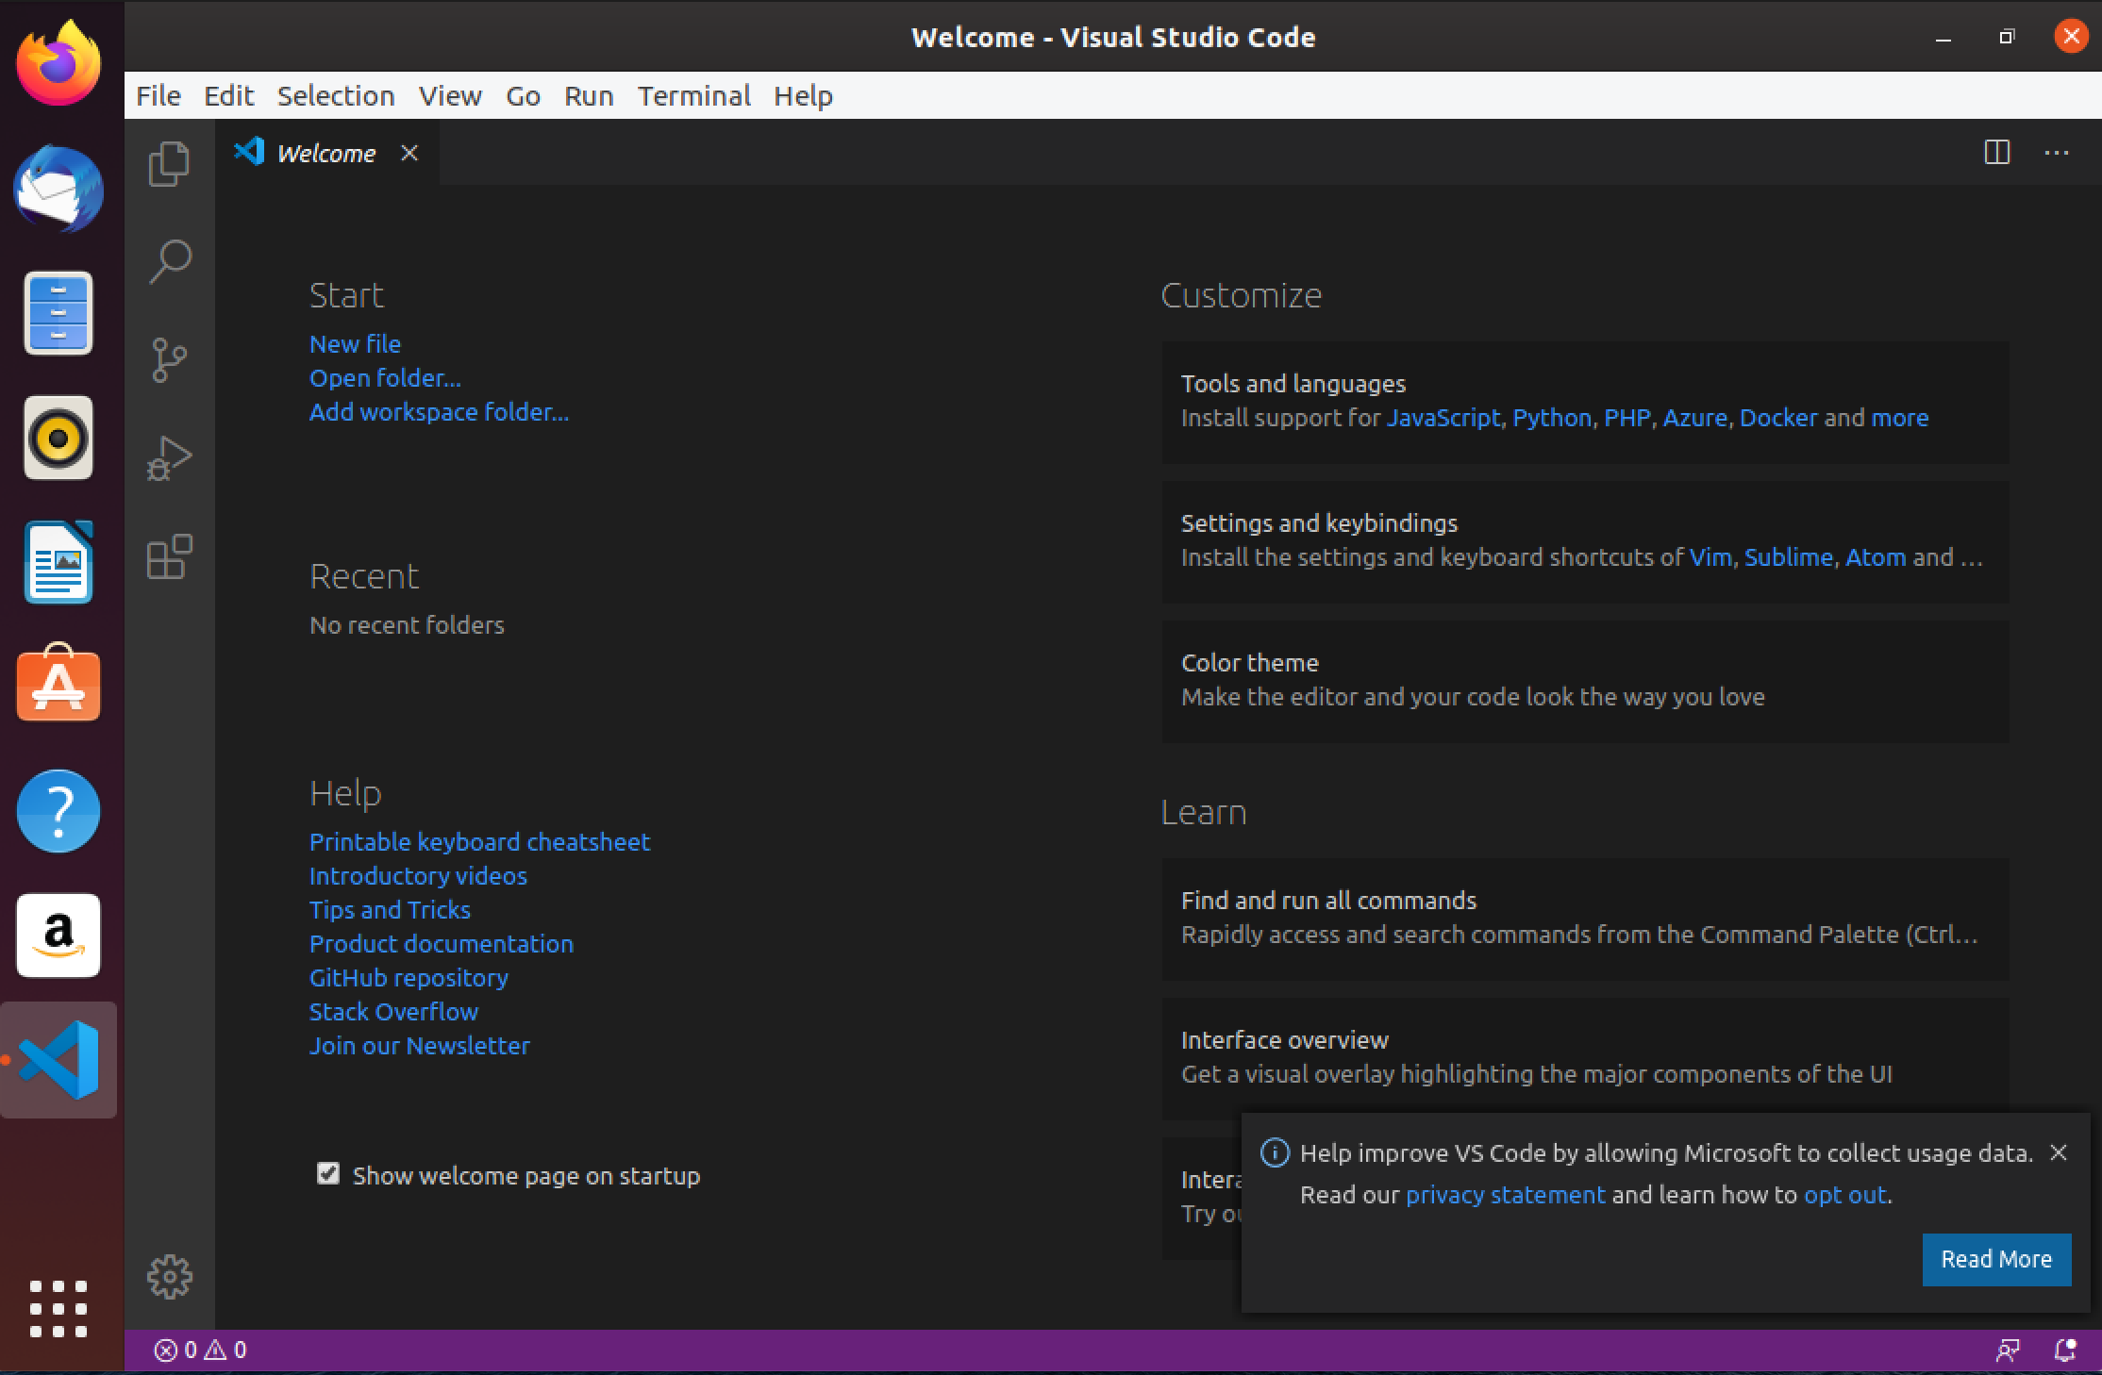Open the Terminal menu
2102x1375 pixels.
(x=693, y=96)
